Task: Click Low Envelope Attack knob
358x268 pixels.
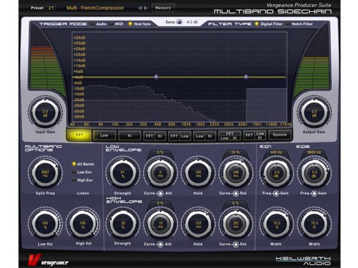Action: point(160,174)
